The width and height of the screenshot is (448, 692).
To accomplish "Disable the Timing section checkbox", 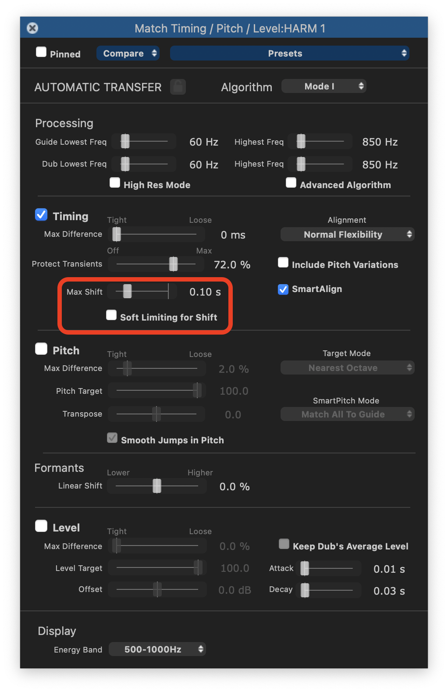I will [x=41, y=214].
